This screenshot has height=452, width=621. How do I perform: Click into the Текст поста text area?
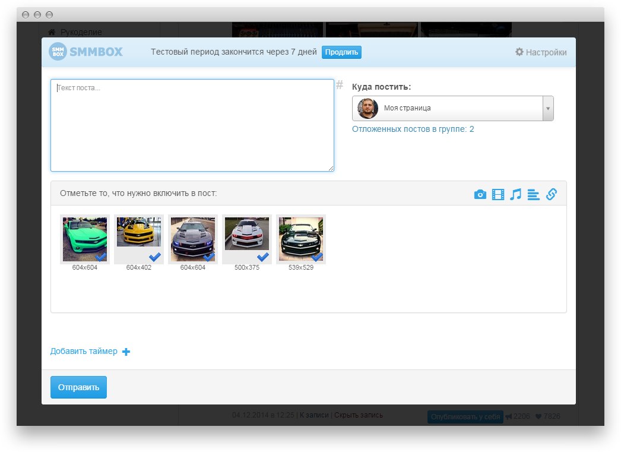pos(192,125)
